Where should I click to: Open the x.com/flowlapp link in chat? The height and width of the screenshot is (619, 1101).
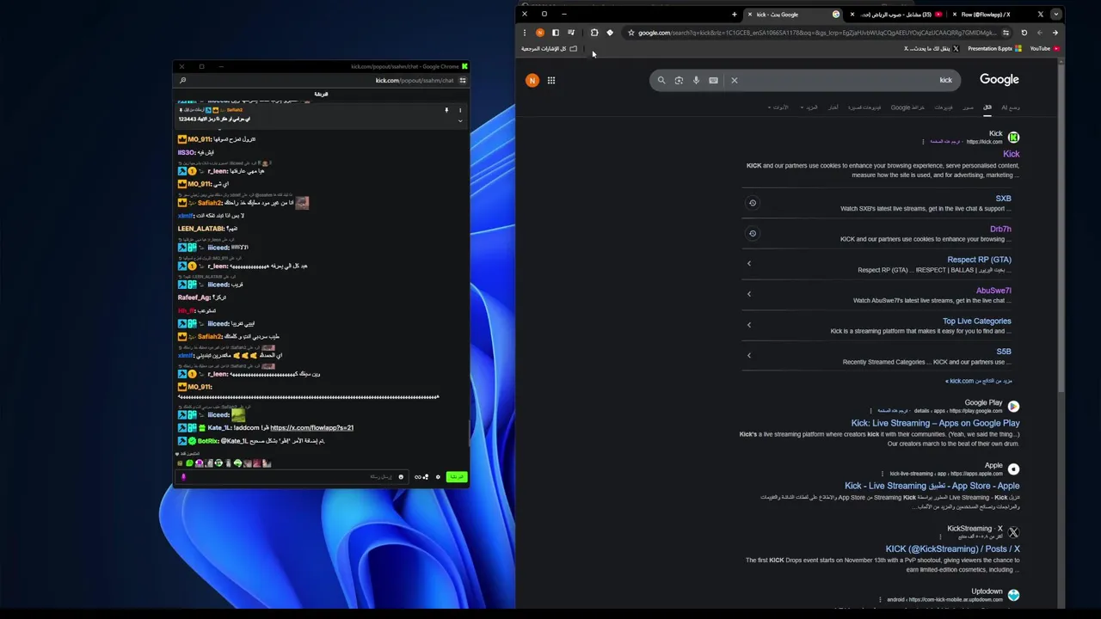tap(311, 427)
